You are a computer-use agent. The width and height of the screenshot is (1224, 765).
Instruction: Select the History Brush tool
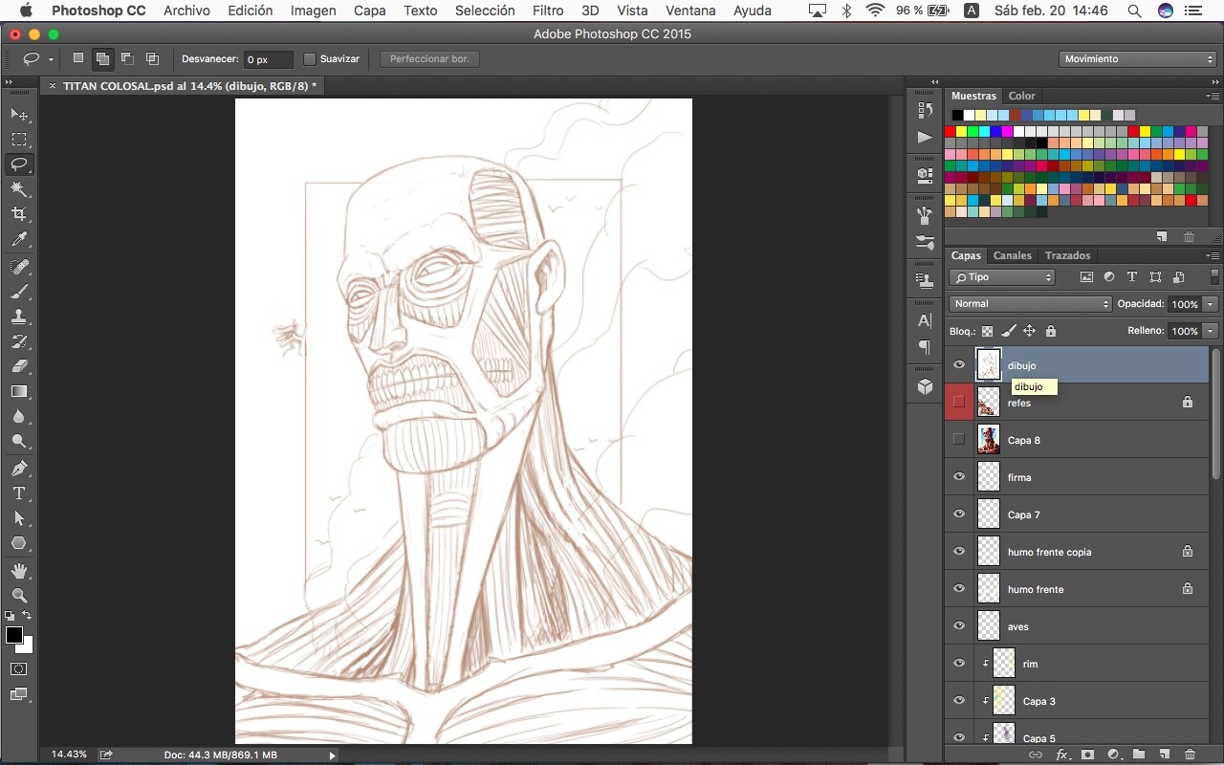tap(19, 341)
